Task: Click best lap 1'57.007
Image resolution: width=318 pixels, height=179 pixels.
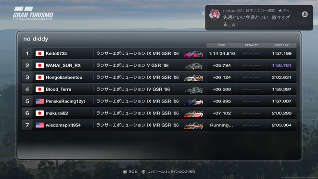Action: pos(282,101)
